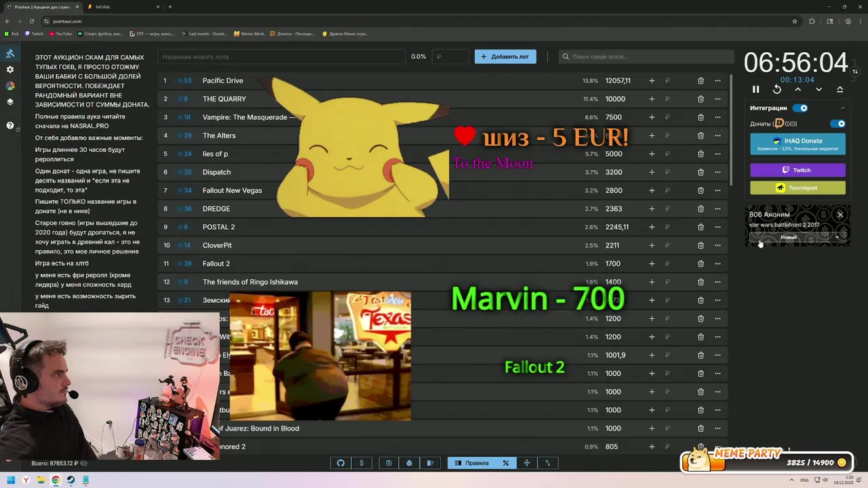Open the wheel of fortune sidebar icon
The width and height of the screenshot is (868, 488).
coord(10,86)
